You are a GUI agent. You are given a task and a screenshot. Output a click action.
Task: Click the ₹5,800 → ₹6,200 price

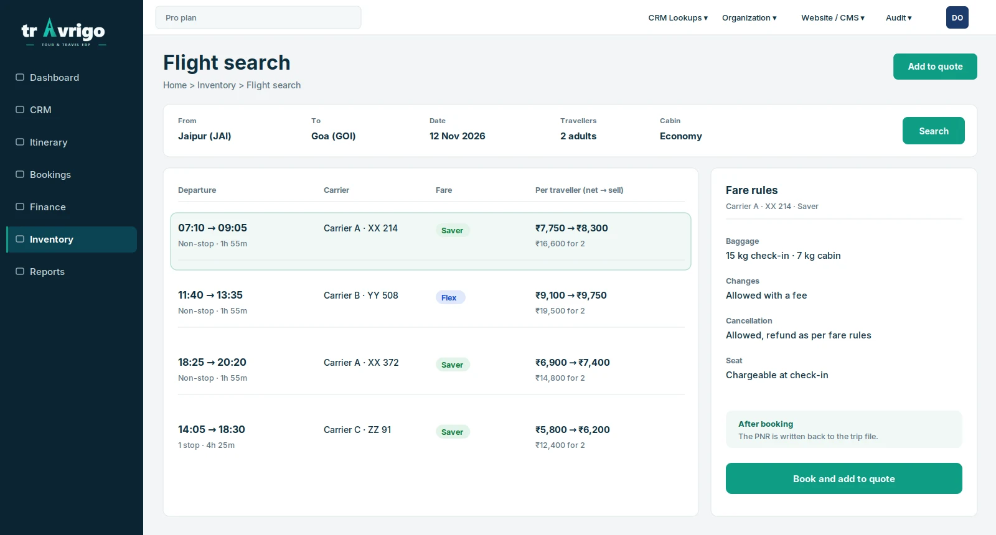click(x=573, y=430)
